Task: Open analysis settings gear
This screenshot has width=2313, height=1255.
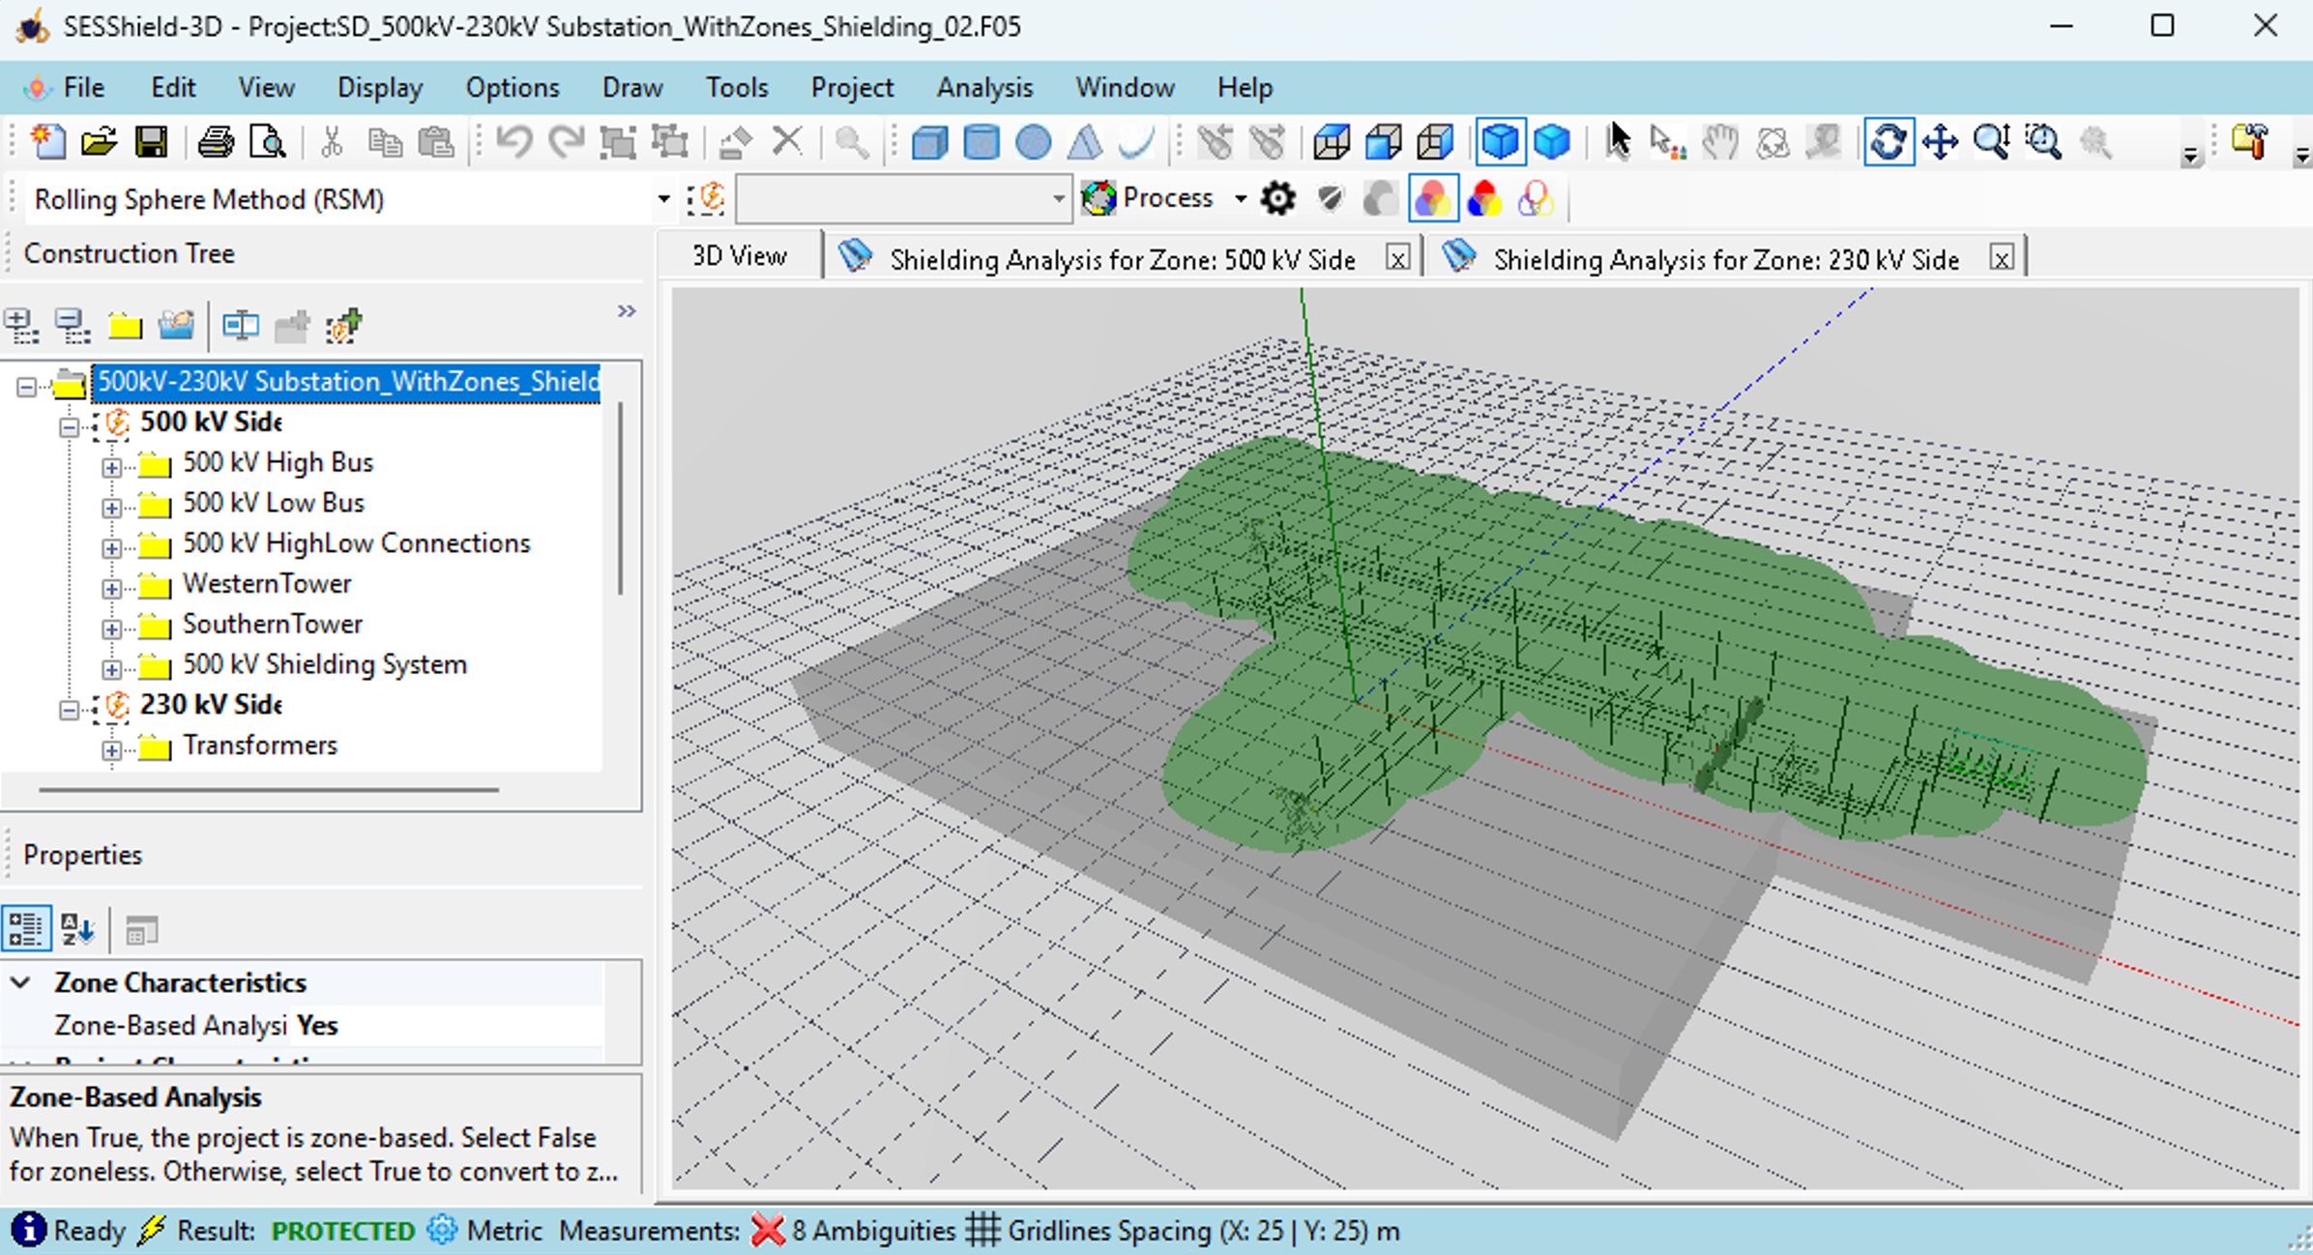Action: coord(1277,199)
